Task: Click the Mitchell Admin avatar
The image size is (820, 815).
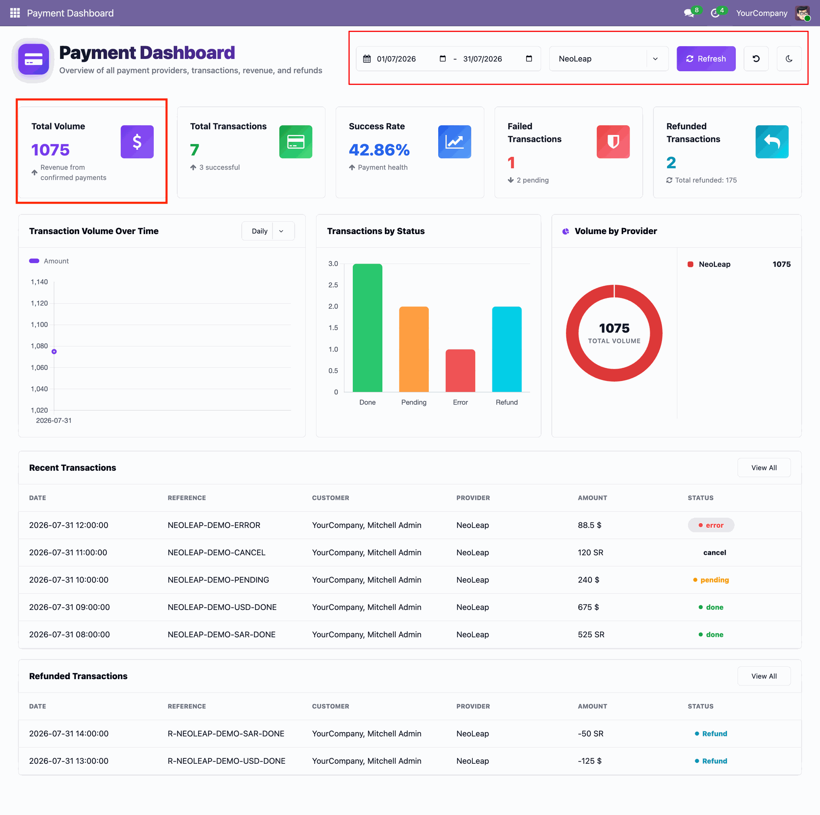Action: [x=802, y=13]
